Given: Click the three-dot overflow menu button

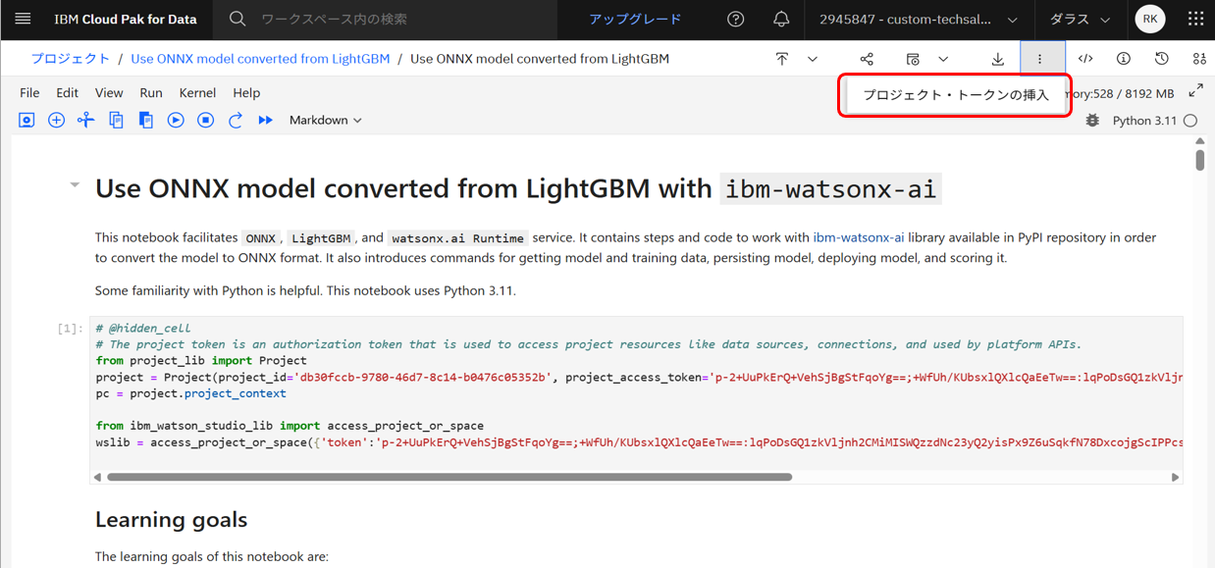Looking at the screenshot, I should tap(1040, 59).
